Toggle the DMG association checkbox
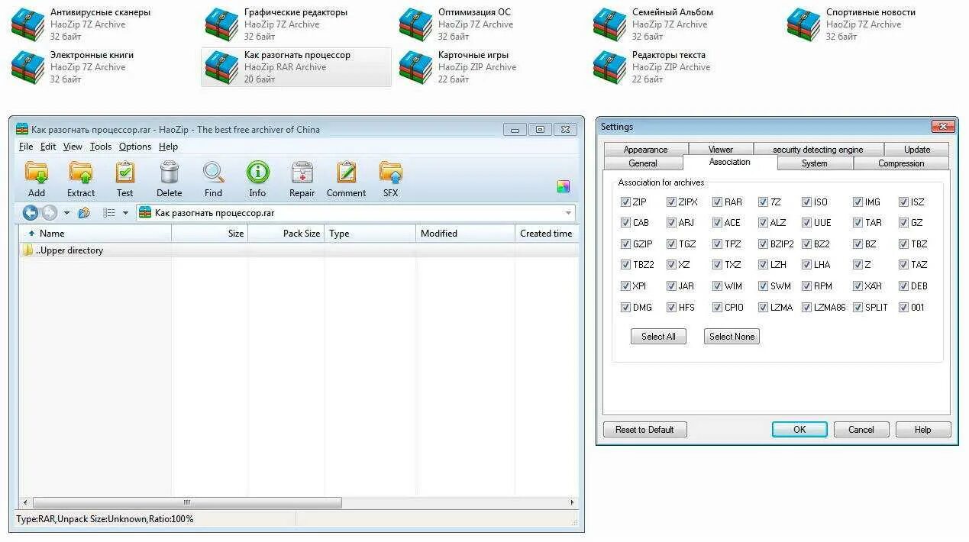The height and width of the screenshot is (542, 969). tap(625, 308)
